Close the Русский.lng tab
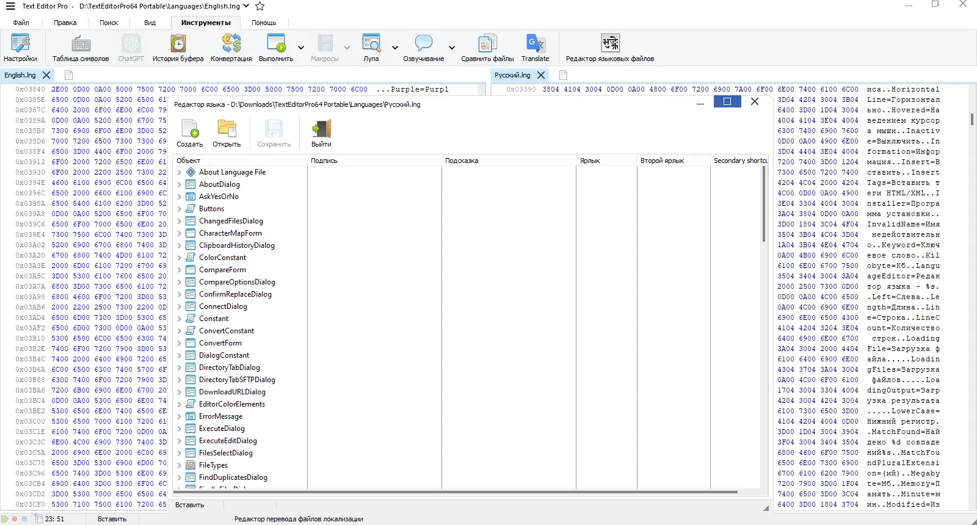Image resolution: width=977 pixels, height=525 pixels. tap(541, 75)
